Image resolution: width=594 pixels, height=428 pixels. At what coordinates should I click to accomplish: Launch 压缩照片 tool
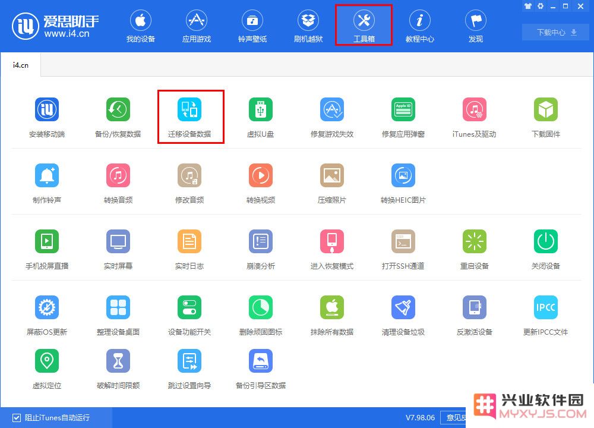click(332, 183)
